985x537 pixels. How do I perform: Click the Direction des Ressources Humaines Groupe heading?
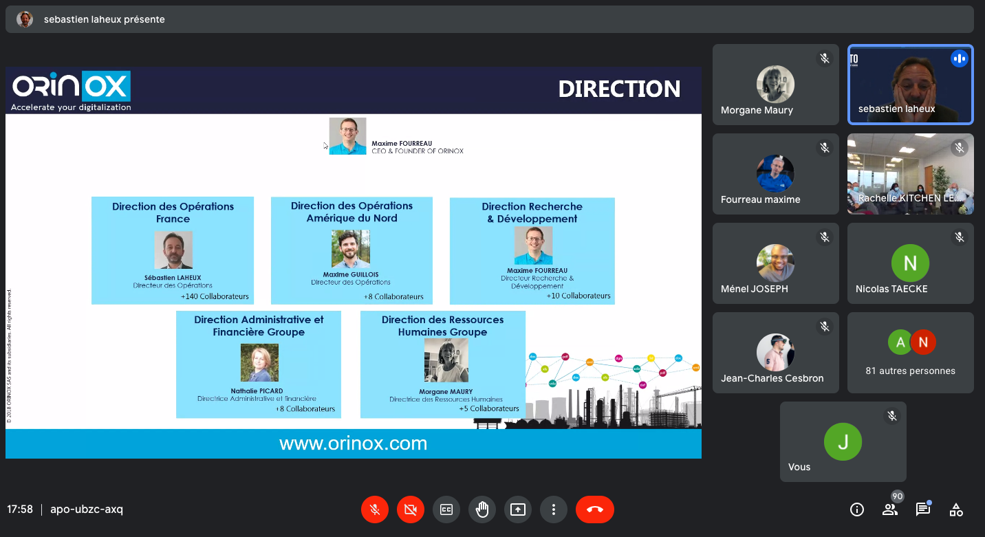tap(443, 326)
